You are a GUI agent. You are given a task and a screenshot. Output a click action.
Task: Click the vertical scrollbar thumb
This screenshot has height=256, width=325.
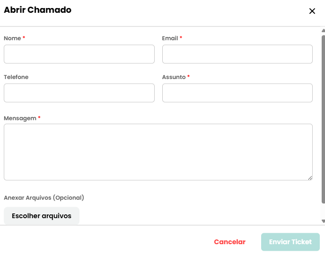click(x=323, y=119)
